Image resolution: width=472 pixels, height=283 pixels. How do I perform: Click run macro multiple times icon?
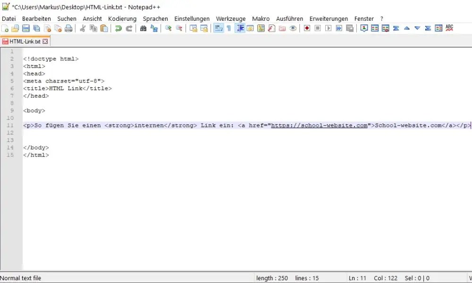(x=339, y=28)
